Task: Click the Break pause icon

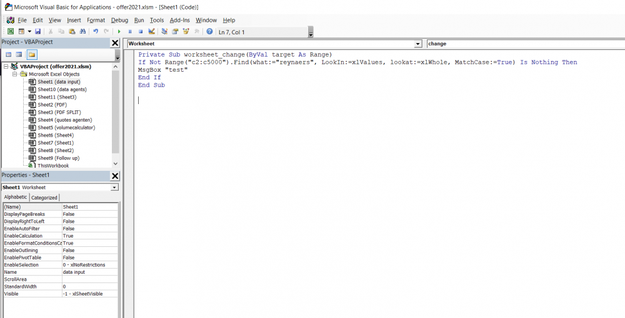Action: click(x=130, y=32)
